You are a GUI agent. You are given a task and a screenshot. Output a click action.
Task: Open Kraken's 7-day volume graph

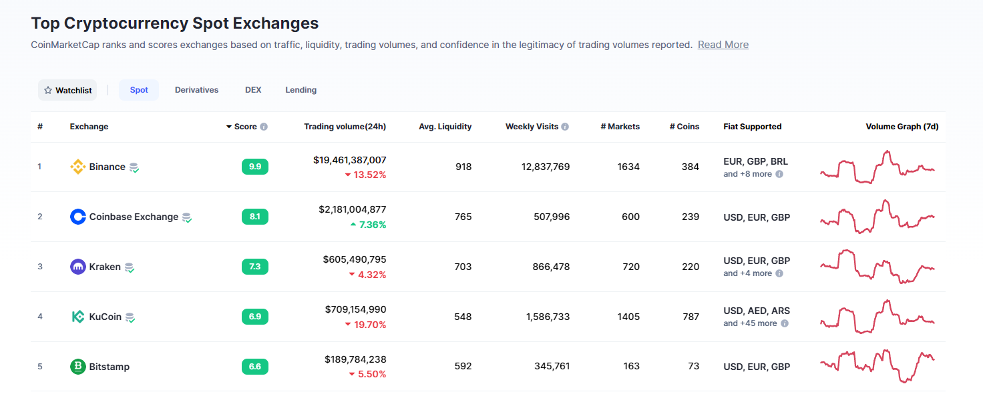pyautogui.click(x=877, y=267)
